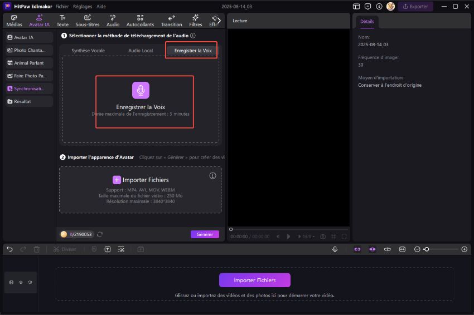Open the 16:9 aspect ratio dropdown

308,237
